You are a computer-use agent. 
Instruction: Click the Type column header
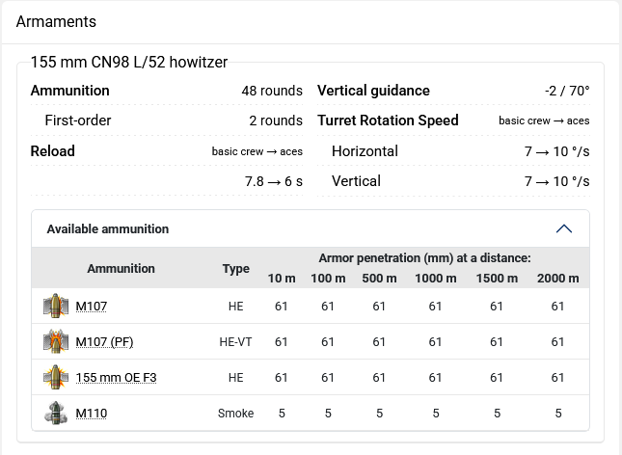click(x=236, y=269)
